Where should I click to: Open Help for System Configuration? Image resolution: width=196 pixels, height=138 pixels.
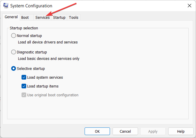(x=181, y=131)
